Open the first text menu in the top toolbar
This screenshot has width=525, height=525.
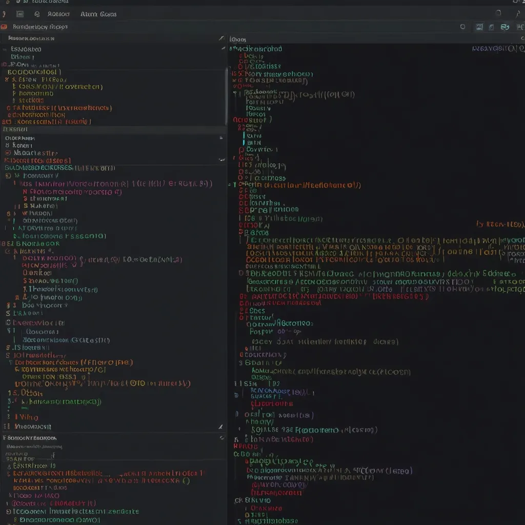[58, 14]
